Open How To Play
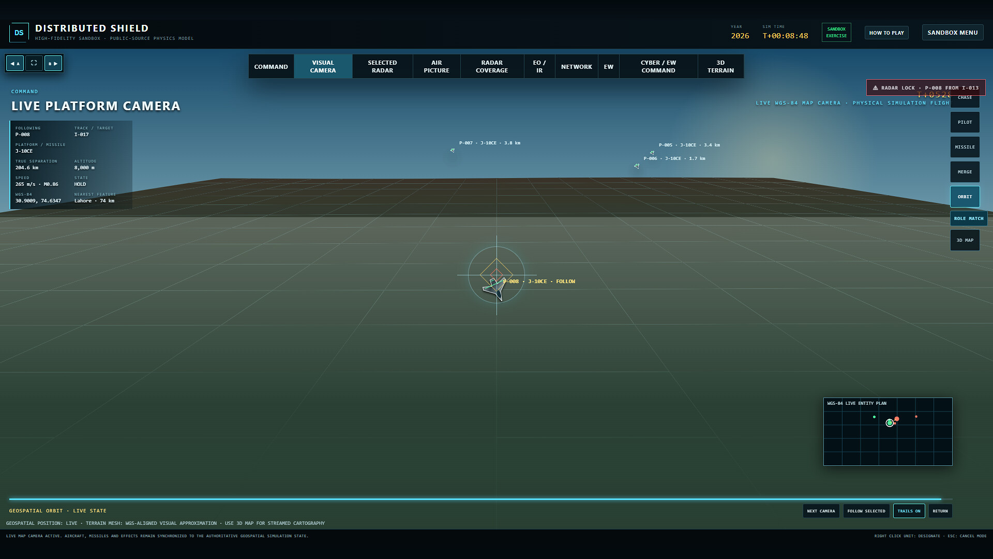This screenshot has height=559, width=993. point(886,33)
